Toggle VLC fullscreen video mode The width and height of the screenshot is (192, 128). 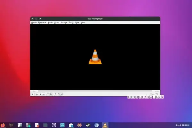click(48, 94)
